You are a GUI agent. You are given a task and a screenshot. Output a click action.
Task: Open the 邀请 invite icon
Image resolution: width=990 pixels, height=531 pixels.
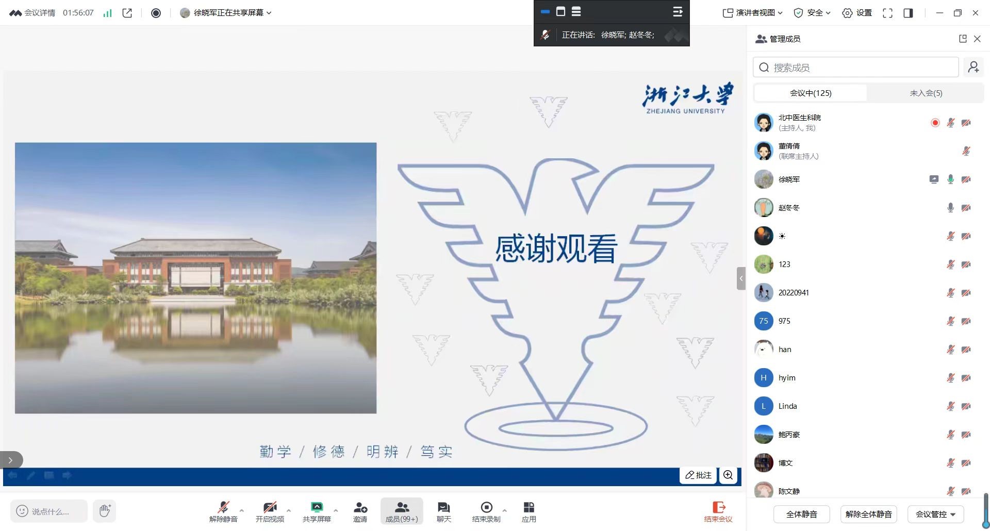click(360, 512)
